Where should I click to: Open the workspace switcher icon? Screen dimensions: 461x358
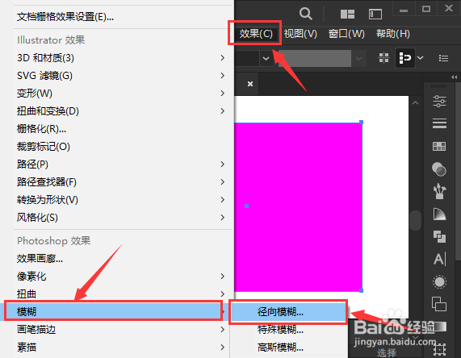[x=375, y=14]
